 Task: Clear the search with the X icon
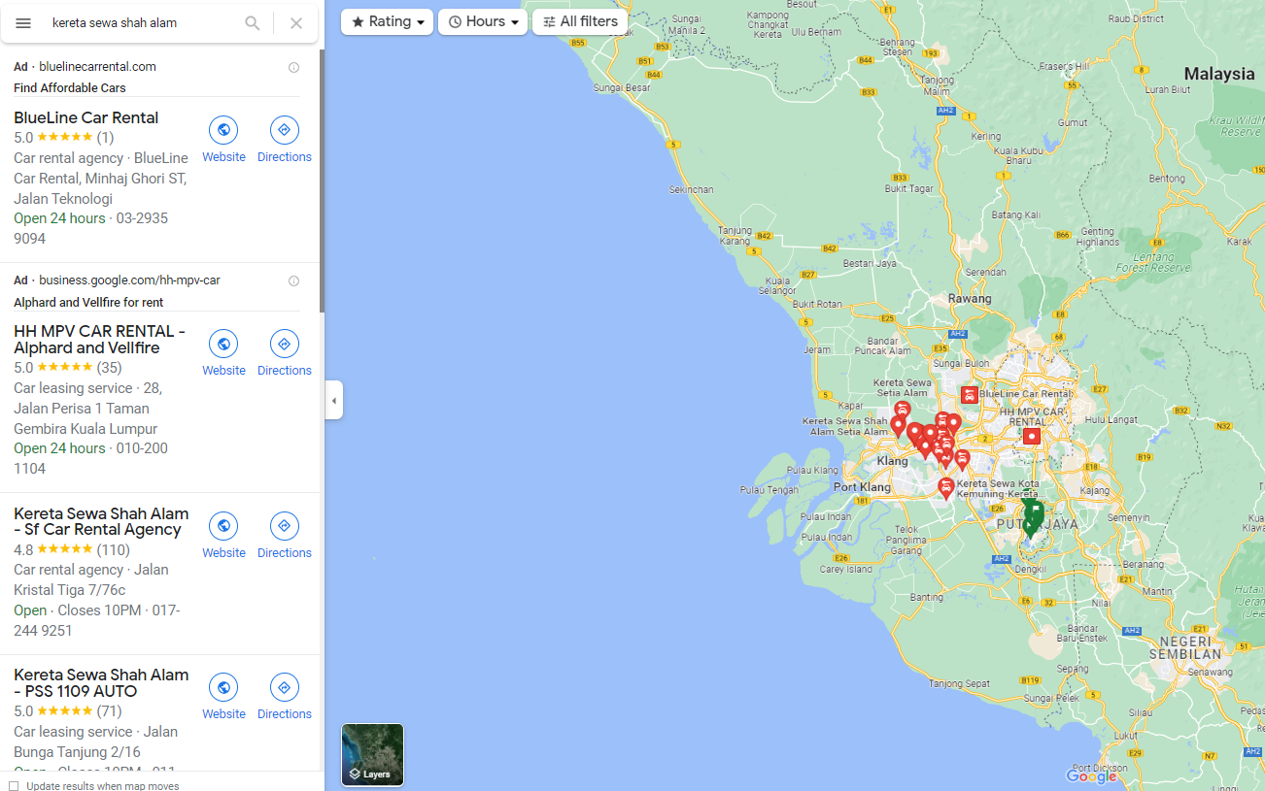click(296, 23)
